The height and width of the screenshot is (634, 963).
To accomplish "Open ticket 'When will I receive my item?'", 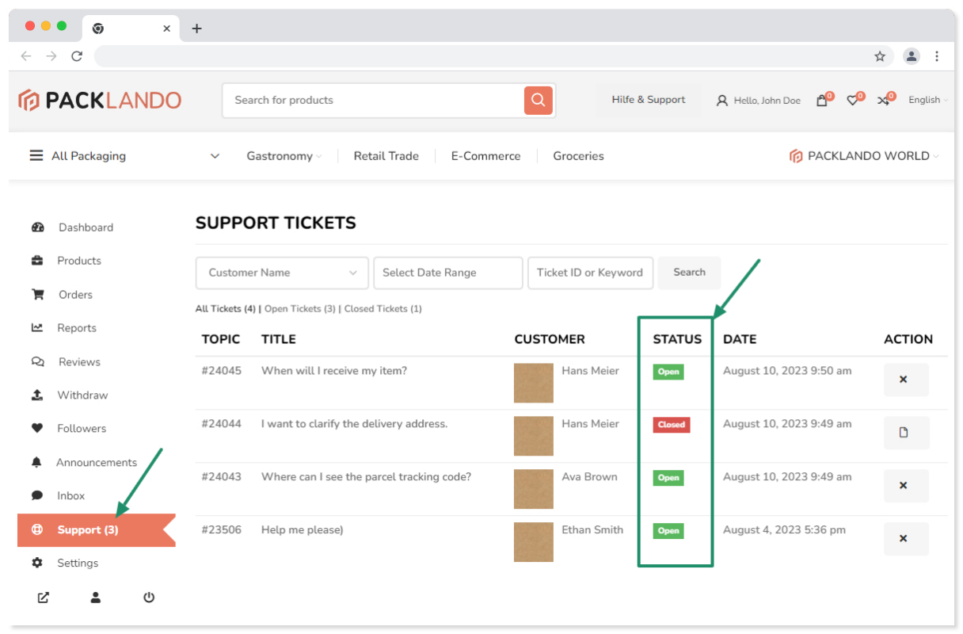I will [x=334, y=370].
